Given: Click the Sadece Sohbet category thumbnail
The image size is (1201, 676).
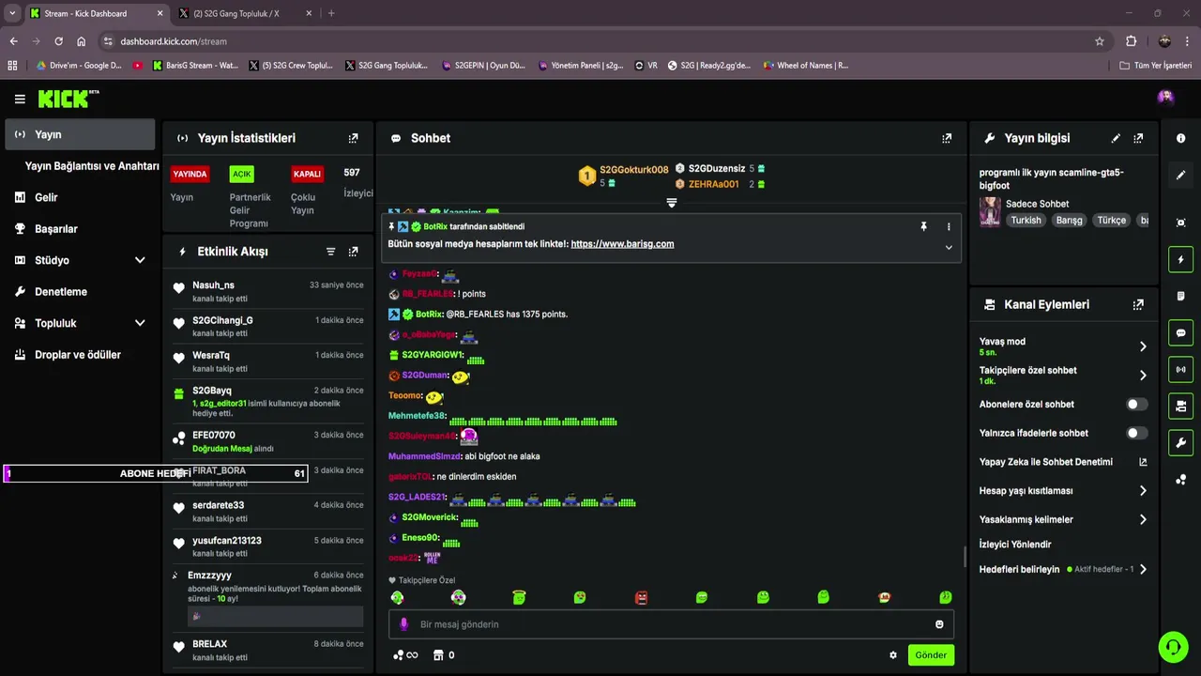Looking at the screenshot, I should (990, 212).
